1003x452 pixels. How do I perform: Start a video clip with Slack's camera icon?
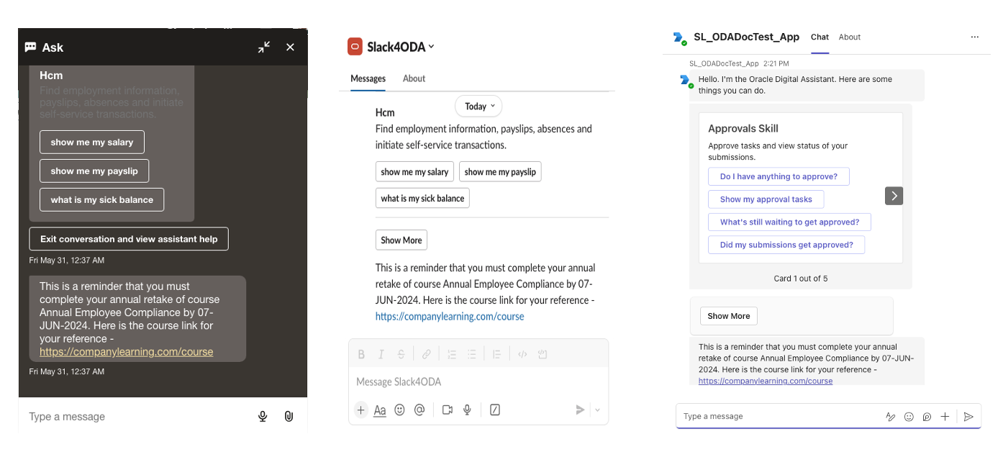448,410
